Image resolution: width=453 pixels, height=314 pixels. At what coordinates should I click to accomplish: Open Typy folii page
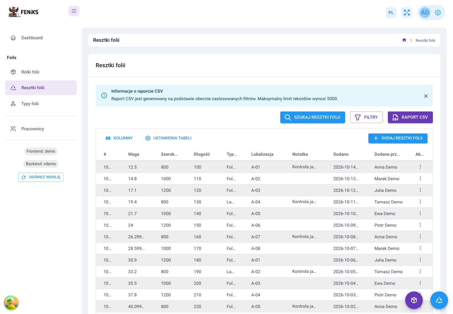(x=41, y=104)
